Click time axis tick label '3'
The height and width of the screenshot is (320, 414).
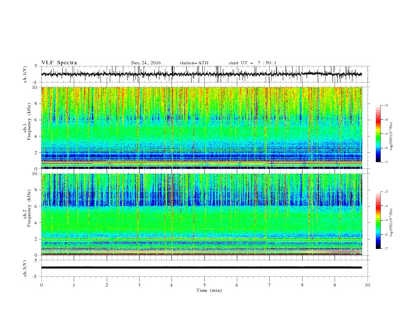pyautogui.click(x=139, y=285)
